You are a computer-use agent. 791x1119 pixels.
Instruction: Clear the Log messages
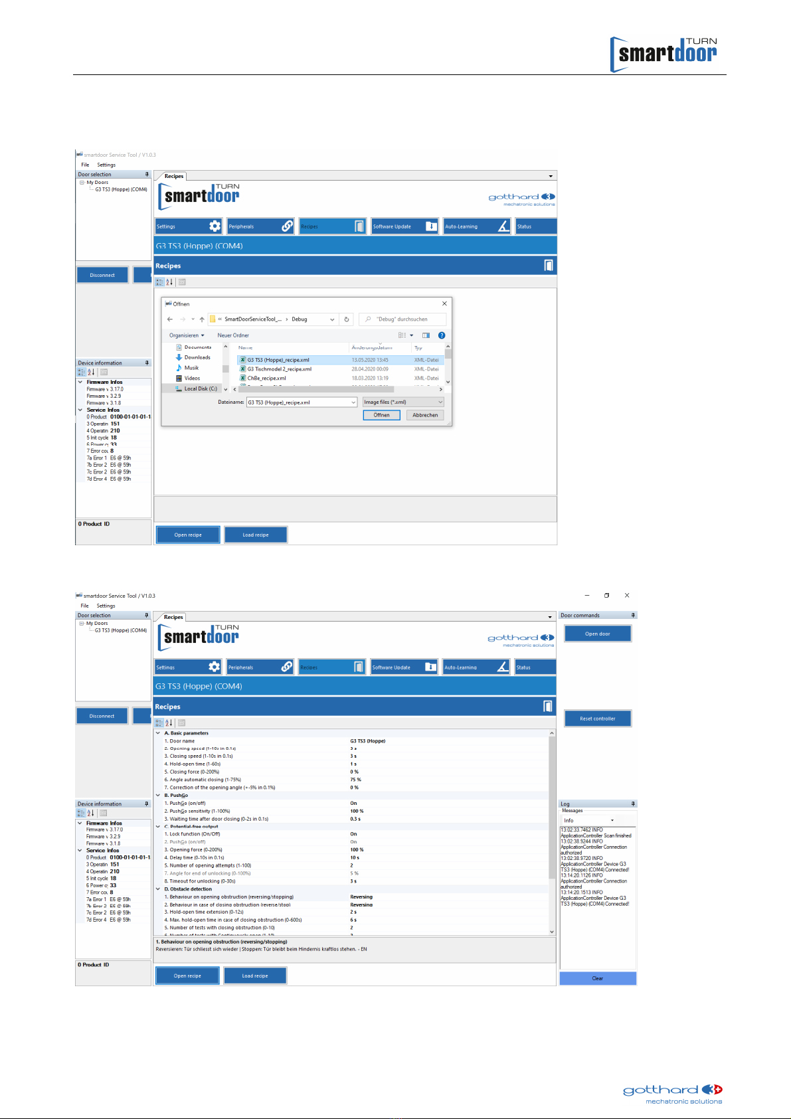point(598,978)
